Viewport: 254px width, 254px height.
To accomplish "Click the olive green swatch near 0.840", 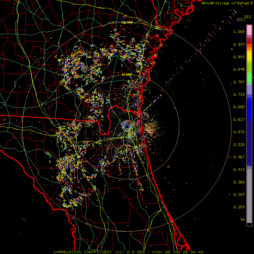I will click(x=249, y=68).
